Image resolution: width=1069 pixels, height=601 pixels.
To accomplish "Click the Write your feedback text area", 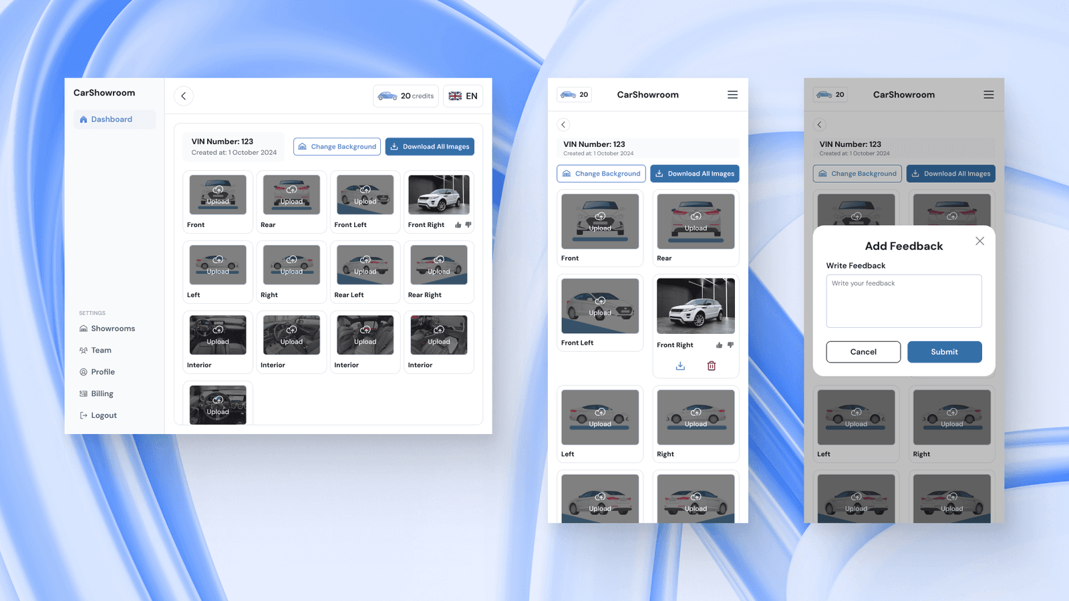I will 904,301.
